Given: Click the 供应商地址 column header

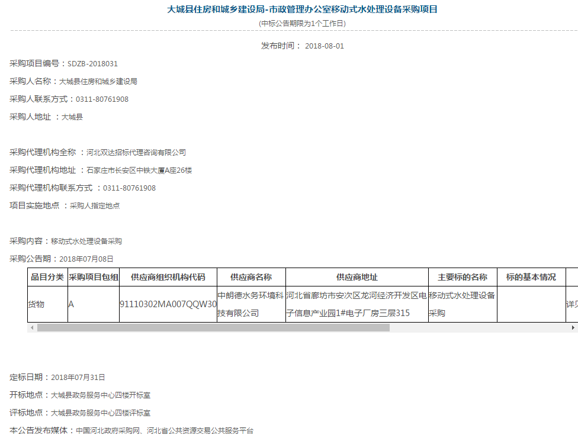Looking at the screenshot, I should point(357,277).
